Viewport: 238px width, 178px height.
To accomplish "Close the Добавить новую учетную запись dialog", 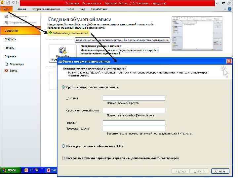I will pyautogui.click(x=229, y=61).
